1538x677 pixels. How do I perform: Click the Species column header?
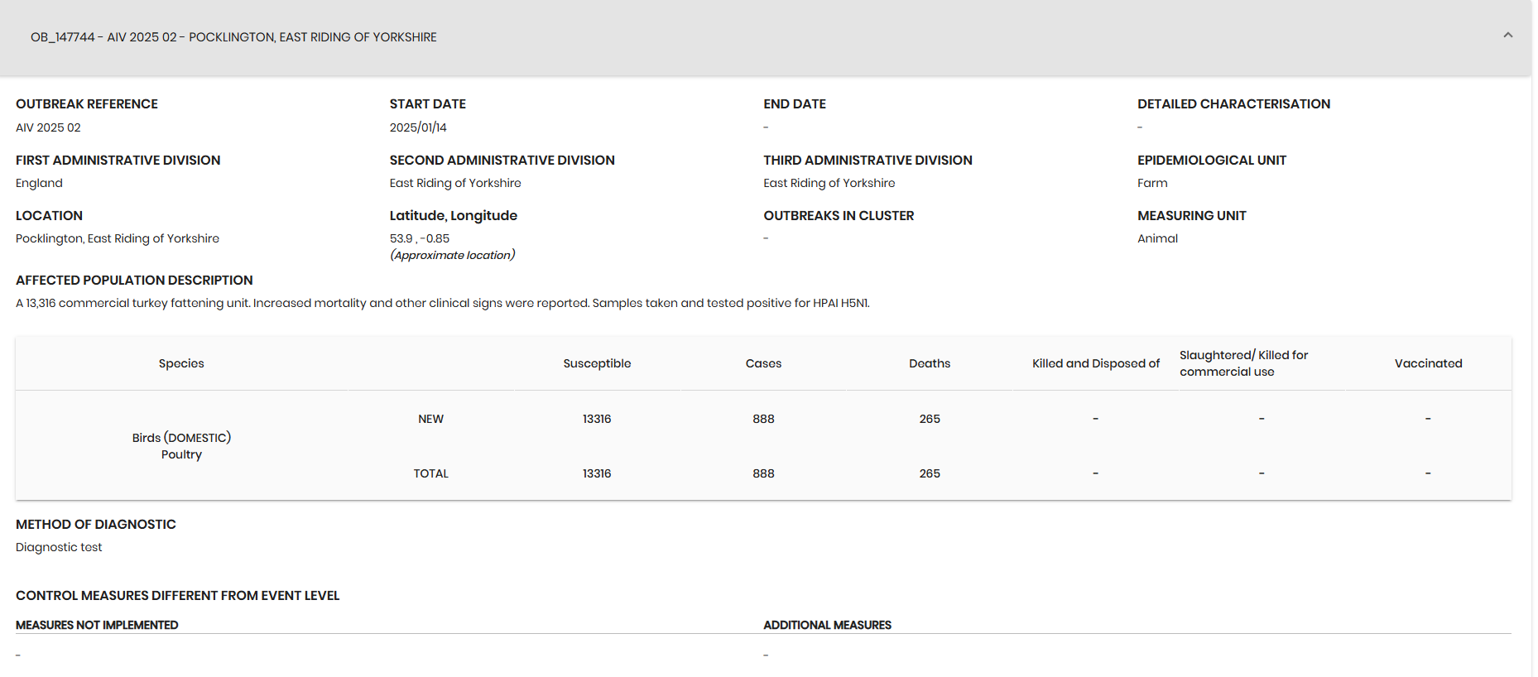(181, 363)
